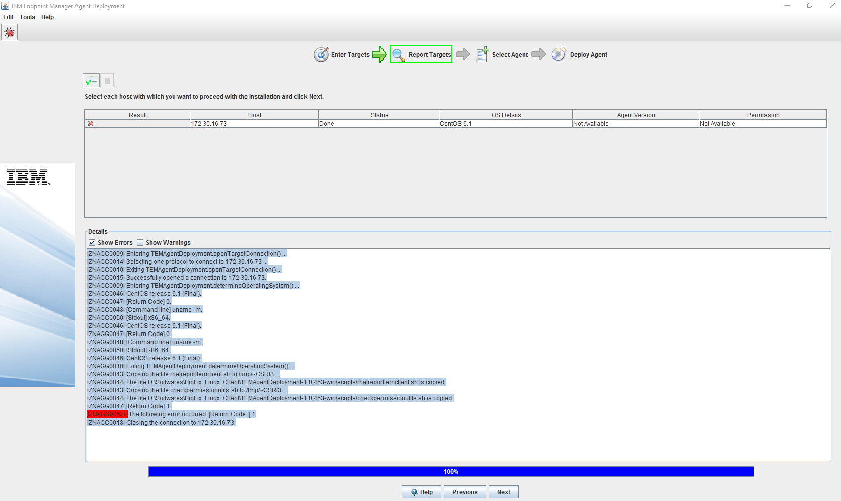Disable the Show Errors checkbox
Image resolution: width=841 pixels, height=501 pixels.
[x=92, y=242]
